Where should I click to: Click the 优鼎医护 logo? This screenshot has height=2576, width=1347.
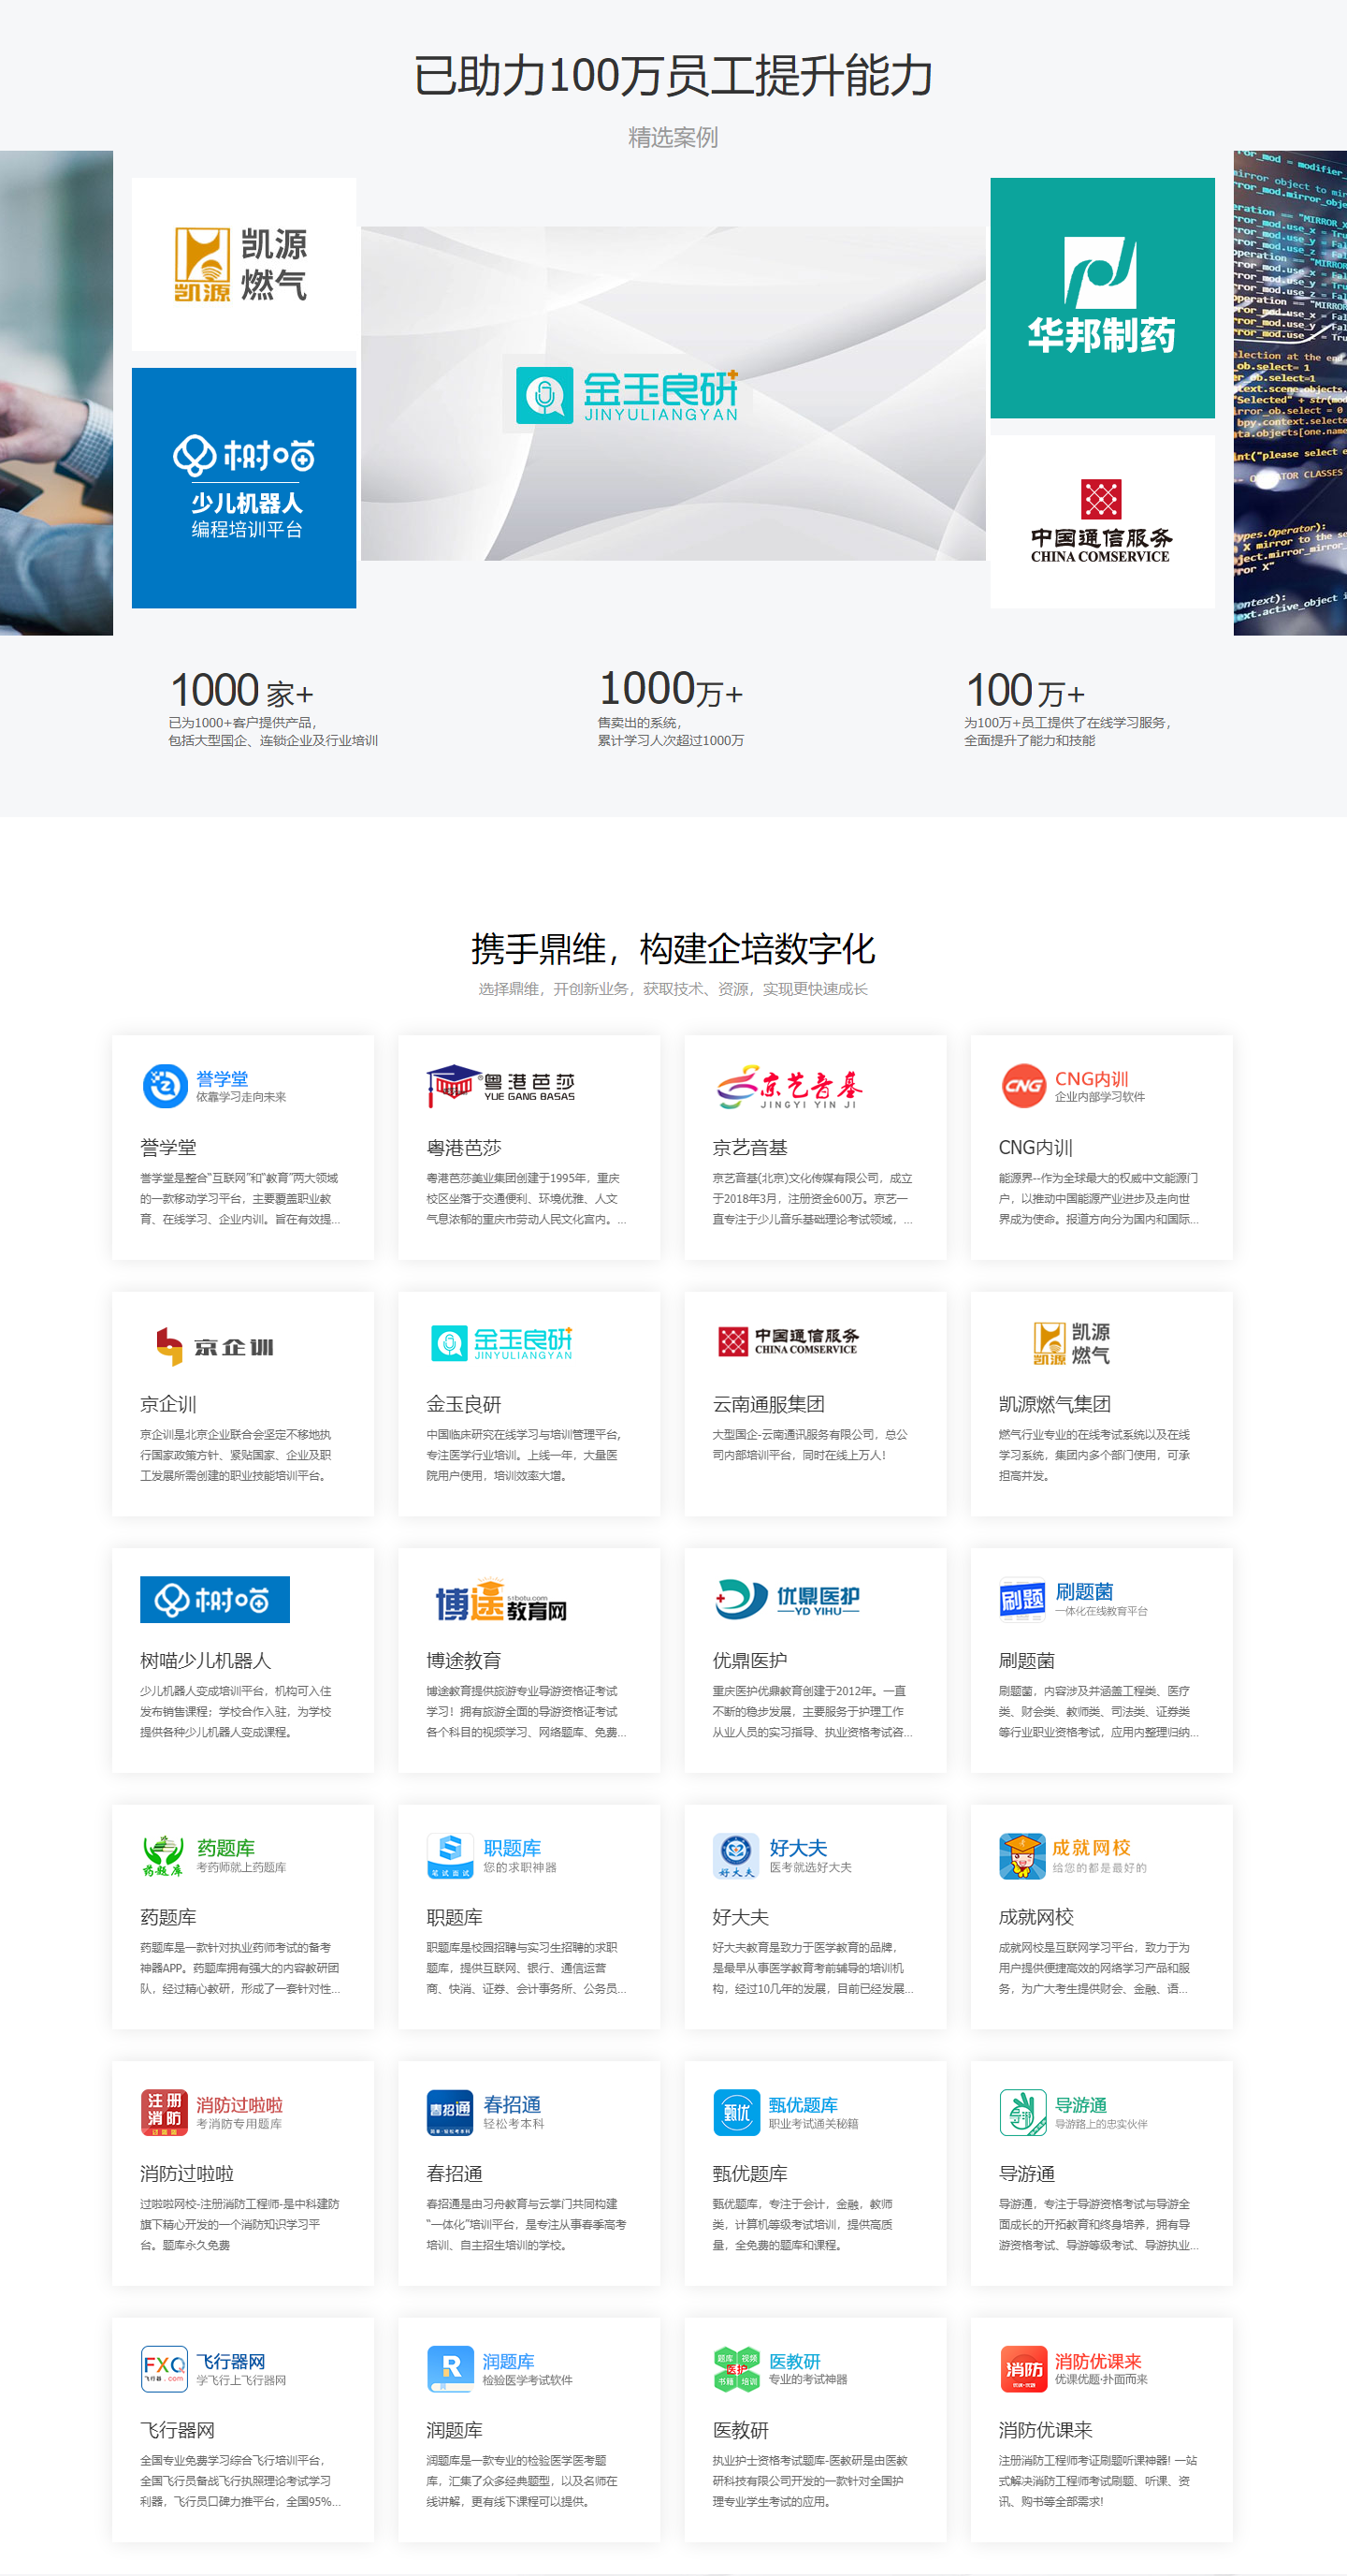(789, 1600)
